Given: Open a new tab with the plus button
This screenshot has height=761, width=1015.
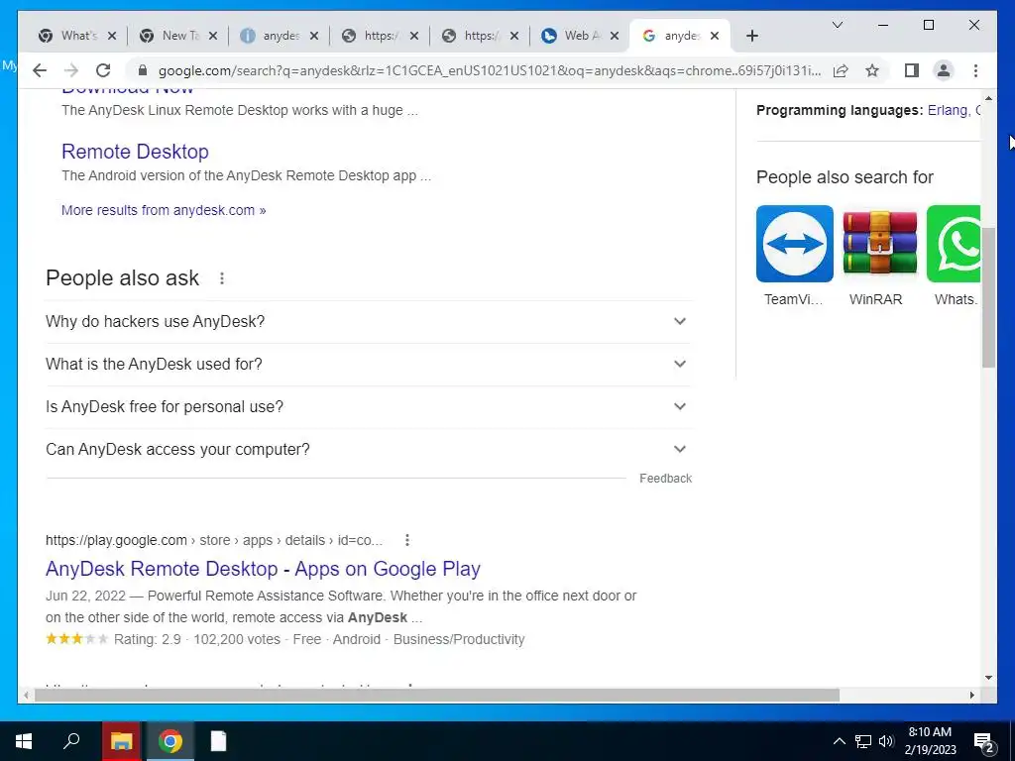Looking at the screenshot, I should click(751, 36).
